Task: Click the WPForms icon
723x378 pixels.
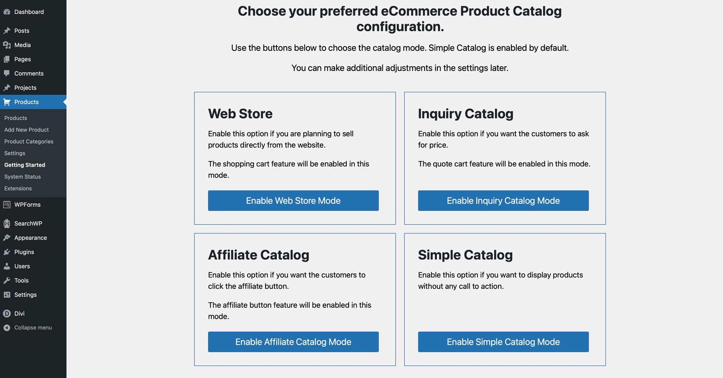Action: [x=7, y=204]
